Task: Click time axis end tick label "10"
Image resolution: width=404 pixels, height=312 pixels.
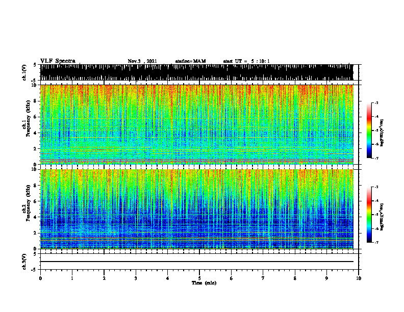Action: point(359,278)
